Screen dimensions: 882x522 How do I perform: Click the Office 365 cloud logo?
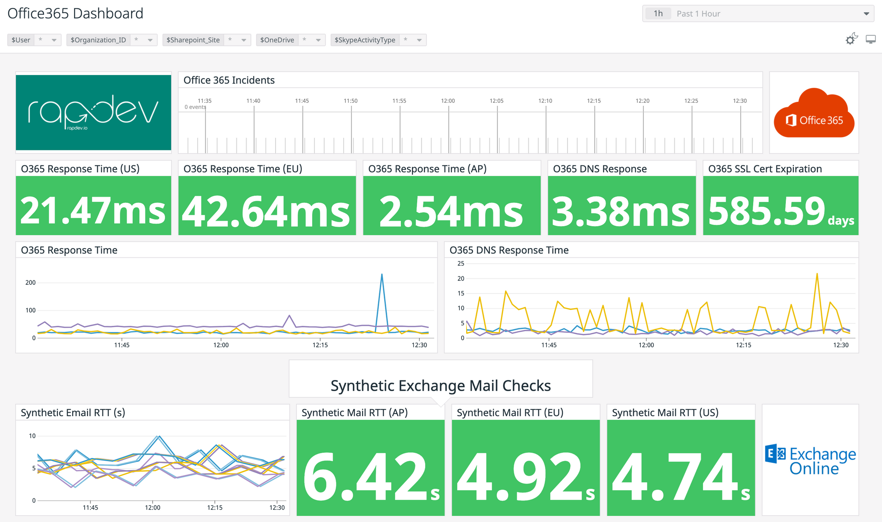click(814, 113)
